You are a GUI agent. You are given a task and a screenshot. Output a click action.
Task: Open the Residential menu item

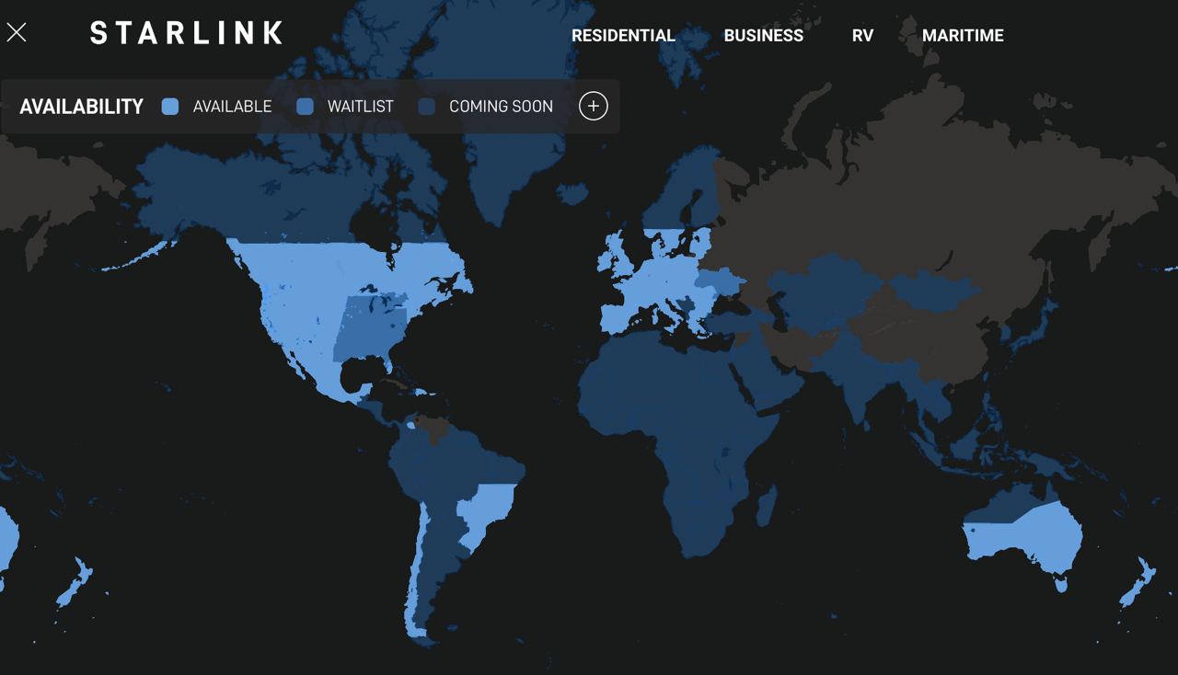coord(623,36)
